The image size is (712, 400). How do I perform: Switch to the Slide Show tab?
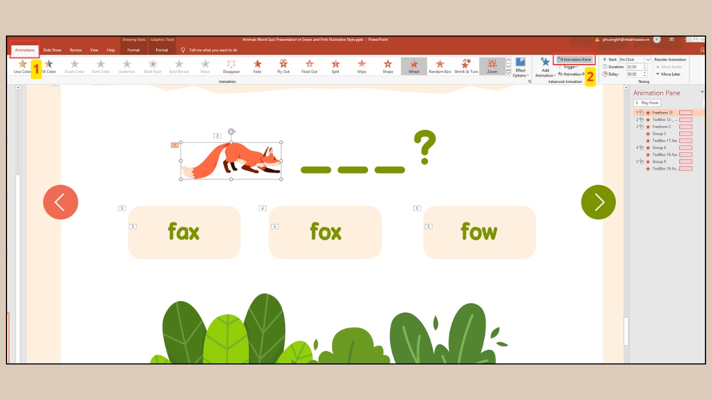tap(52, 50)
